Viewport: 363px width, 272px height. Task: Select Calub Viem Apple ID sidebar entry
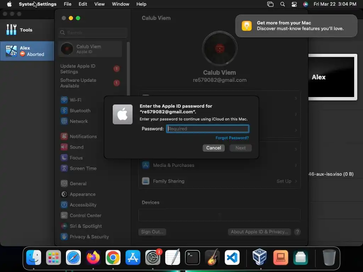tap(90, 49)
